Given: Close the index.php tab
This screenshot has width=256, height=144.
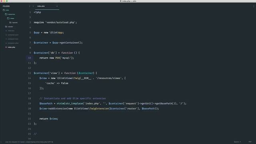Looking at the screenshot, I should tap(57, 6).
